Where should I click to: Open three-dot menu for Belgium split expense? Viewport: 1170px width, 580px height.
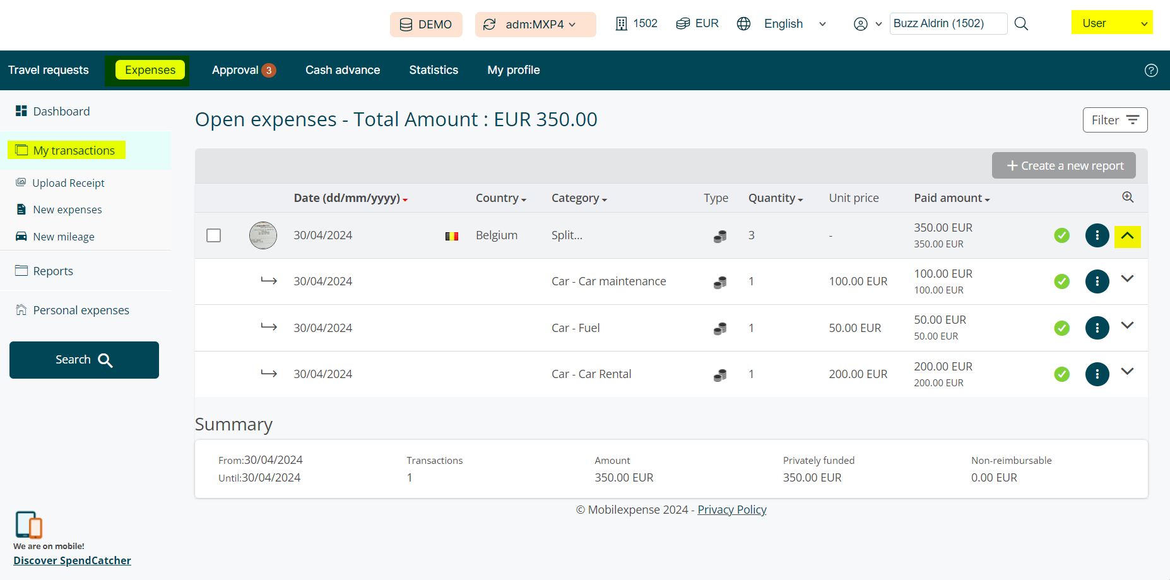[x=1097, y=235]
